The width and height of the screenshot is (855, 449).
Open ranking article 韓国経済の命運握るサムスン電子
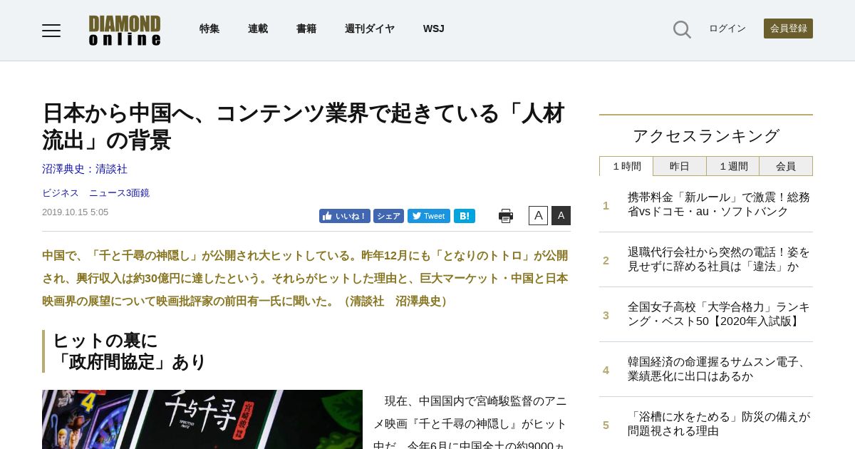pos(719,369)
